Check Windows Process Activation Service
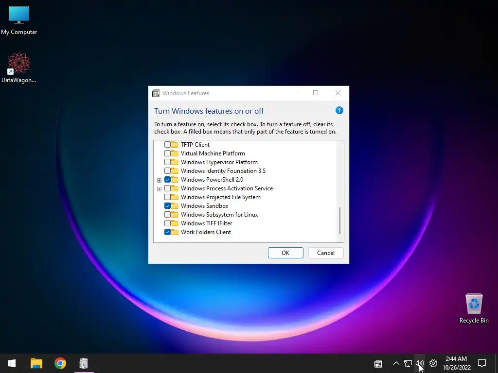The height and width of the screenshot is (373, 498). pyautogui.click(x=167, y=188)
